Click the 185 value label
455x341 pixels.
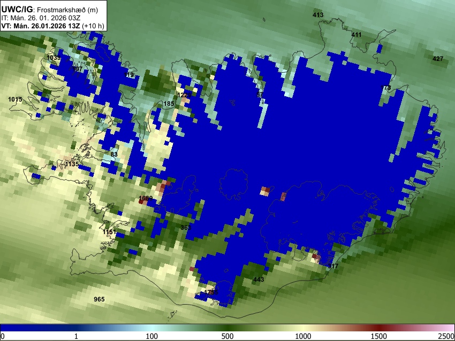coord(169,104)
